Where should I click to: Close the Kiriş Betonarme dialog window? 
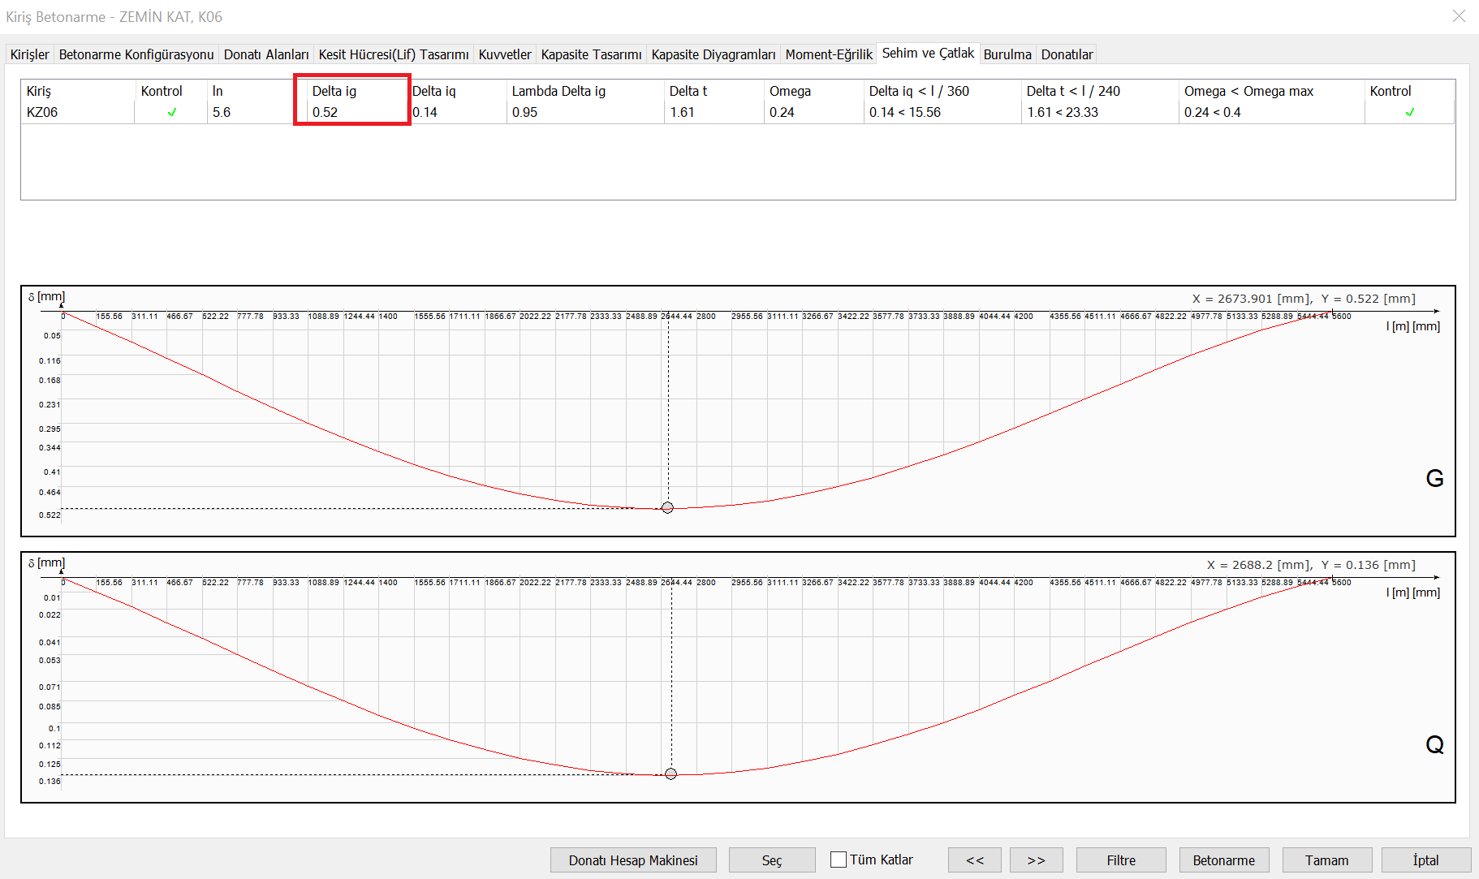coord(1459,16)
